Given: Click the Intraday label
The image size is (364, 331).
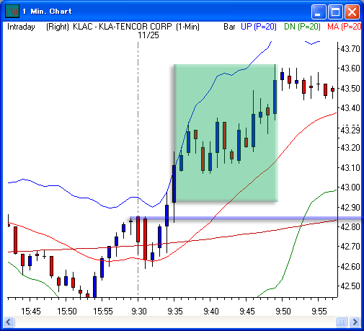Looking at the screenshot, I should point(21,27).
